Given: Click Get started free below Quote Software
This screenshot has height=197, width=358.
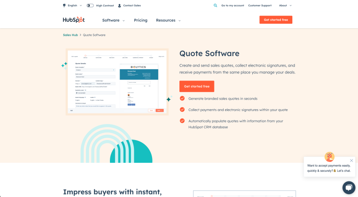Looking at the screenshot, I should point(197,86).
